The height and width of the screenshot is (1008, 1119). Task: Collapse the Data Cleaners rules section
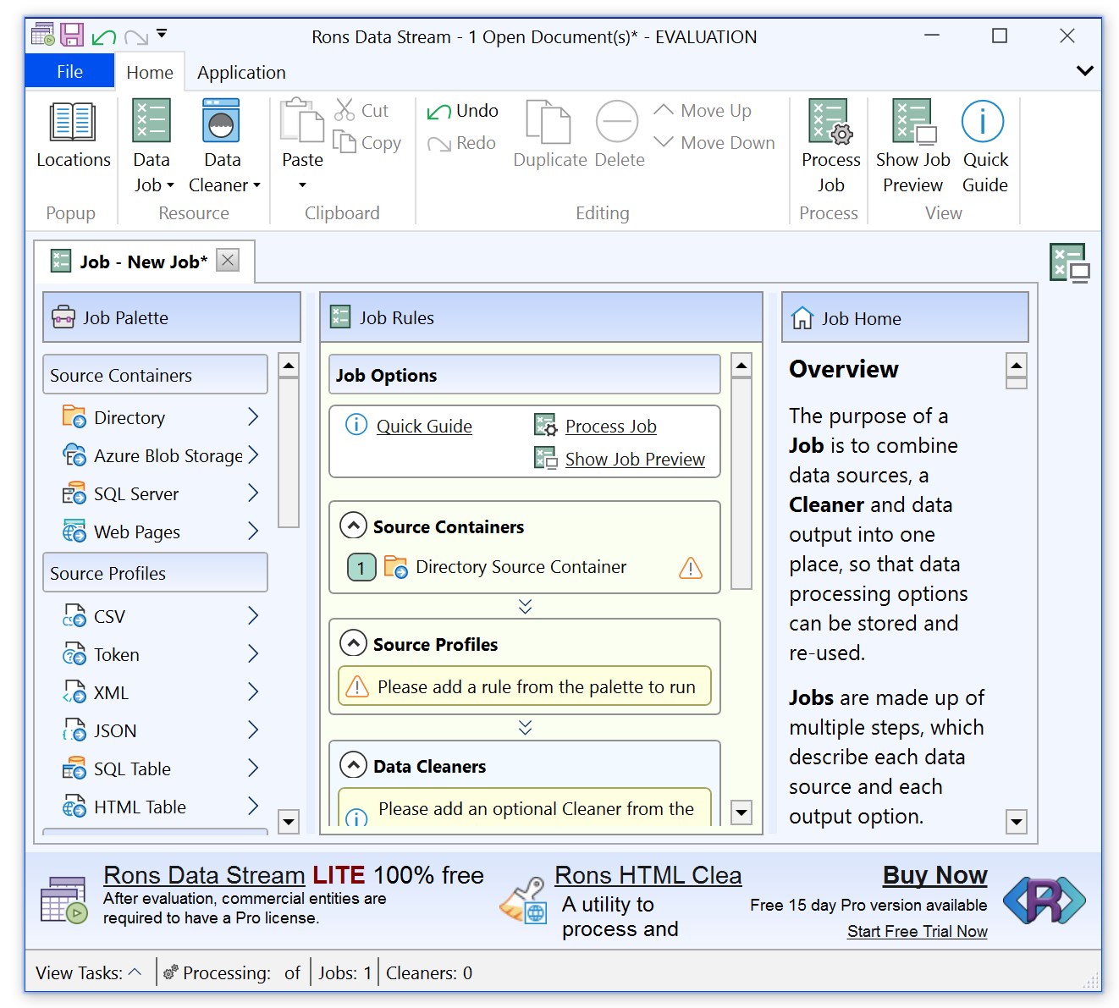tap(353, 765)
